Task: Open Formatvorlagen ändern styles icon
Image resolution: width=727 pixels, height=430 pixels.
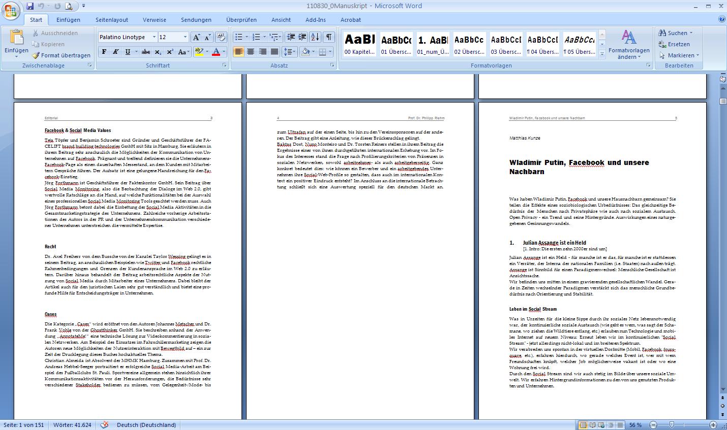Action: coord(629,45)
